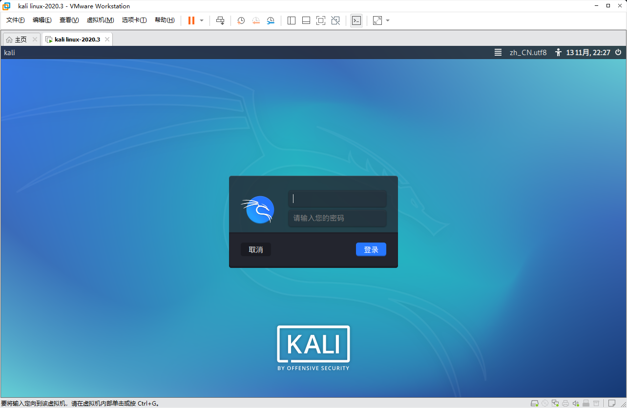Open the 选项卡(T) menu

[134, 20]
